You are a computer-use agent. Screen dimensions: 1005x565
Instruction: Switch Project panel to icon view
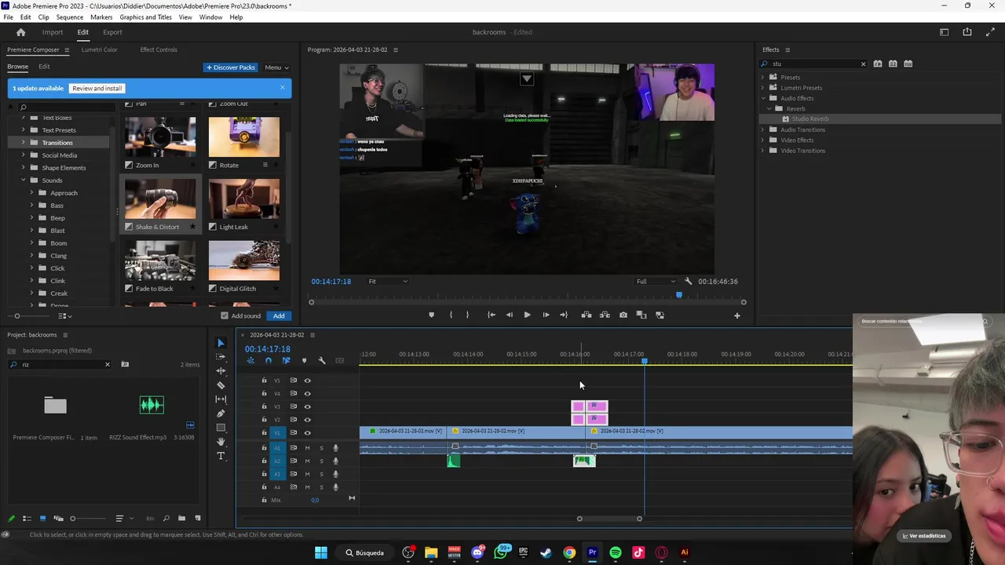click(x=42, y=518)
